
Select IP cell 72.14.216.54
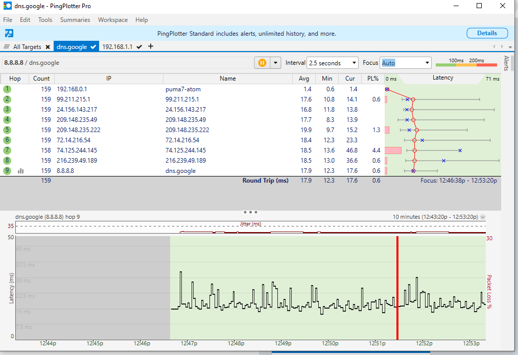[74, 140]
